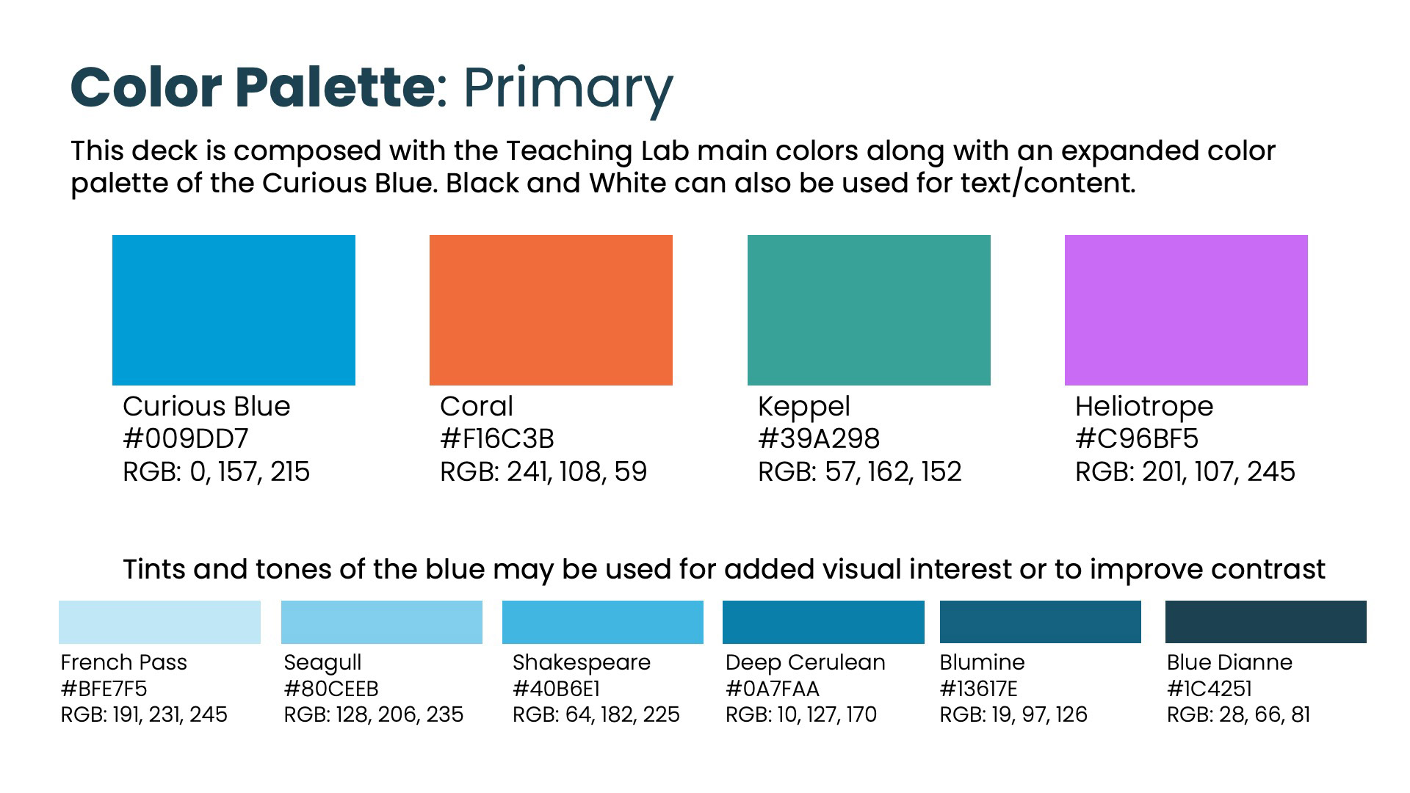Click the Keppel teal swatch
The image size is (1410, 793).
(x=869, y=310)
